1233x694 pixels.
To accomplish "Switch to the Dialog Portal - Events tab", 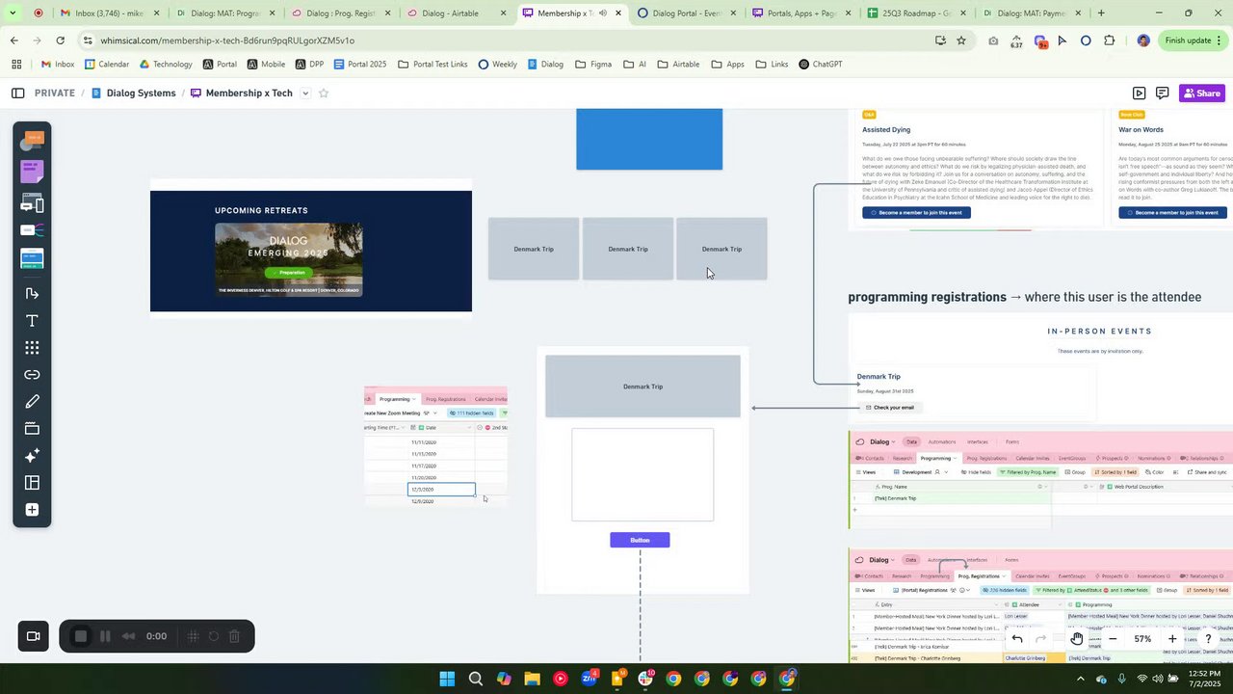I will 685,13.
